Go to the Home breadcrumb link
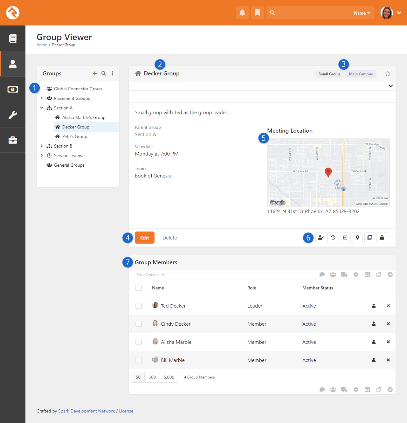407x423 pixels. pos(42,45)
